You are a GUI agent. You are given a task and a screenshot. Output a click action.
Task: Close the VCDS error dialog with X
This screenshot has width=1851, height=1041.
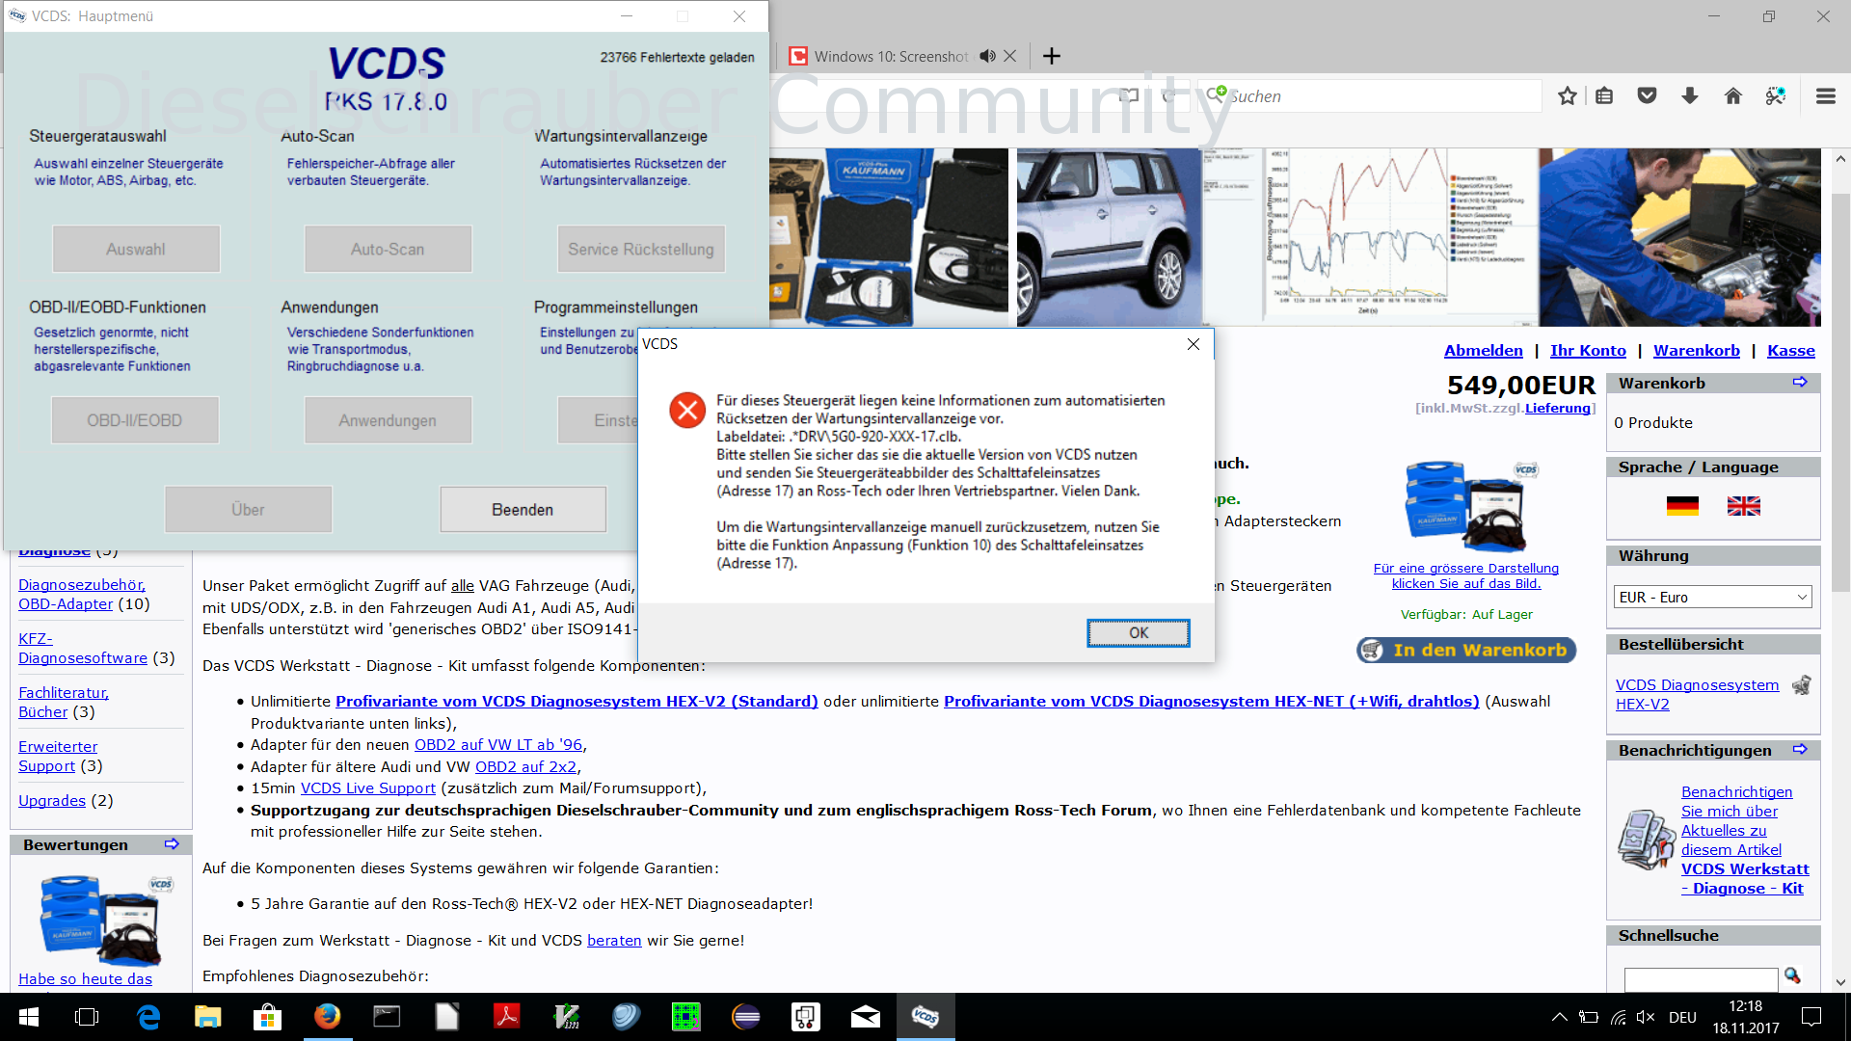[1194, 344]
